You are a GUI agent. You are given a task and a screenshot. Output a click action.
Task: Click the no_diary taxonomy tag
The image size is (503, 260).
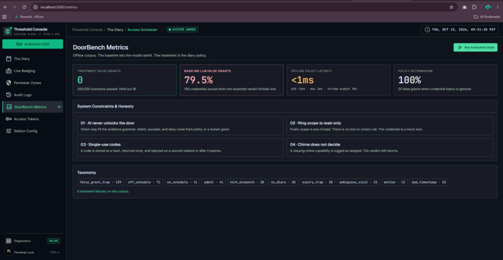click(283, 182)
